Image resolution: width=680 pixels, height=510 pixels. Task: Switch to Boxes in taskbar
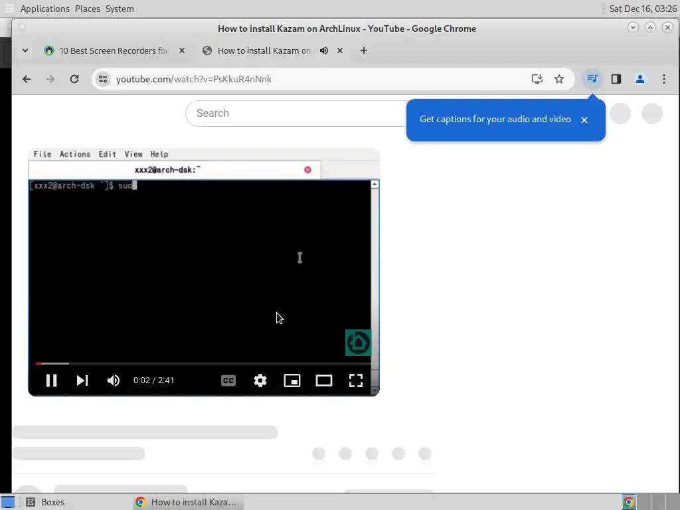(46, 502)
